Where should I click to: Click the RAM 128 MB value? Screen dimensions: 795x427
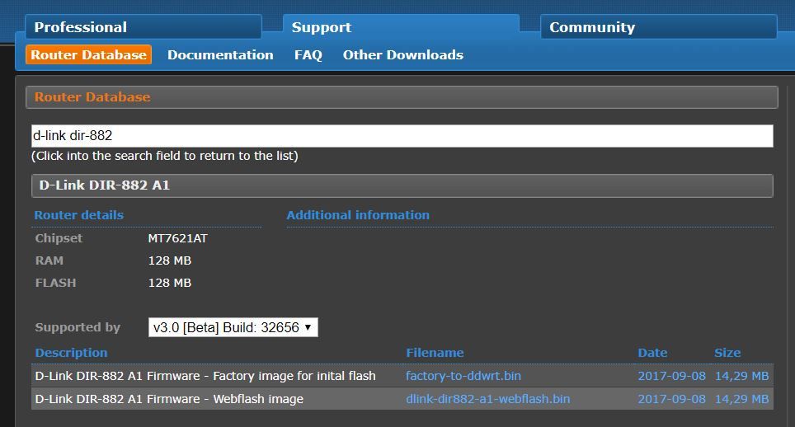(170, 260)
